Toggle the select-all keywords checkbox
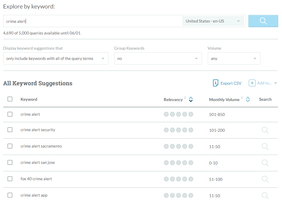This screenshot has height=203, width=282. pos(10,99)
